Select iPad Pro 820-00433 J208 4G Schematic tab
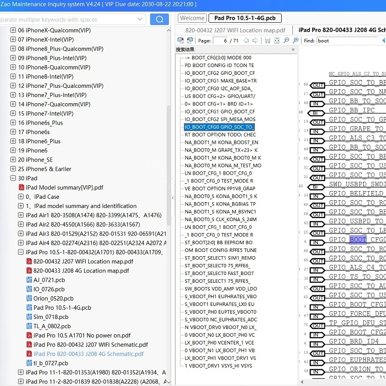 tap(342, 30)
